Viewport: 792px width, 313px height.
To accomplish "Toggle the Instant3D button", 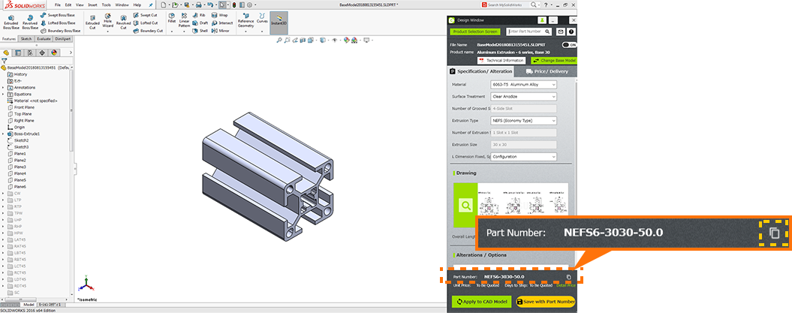I will 279,23.
